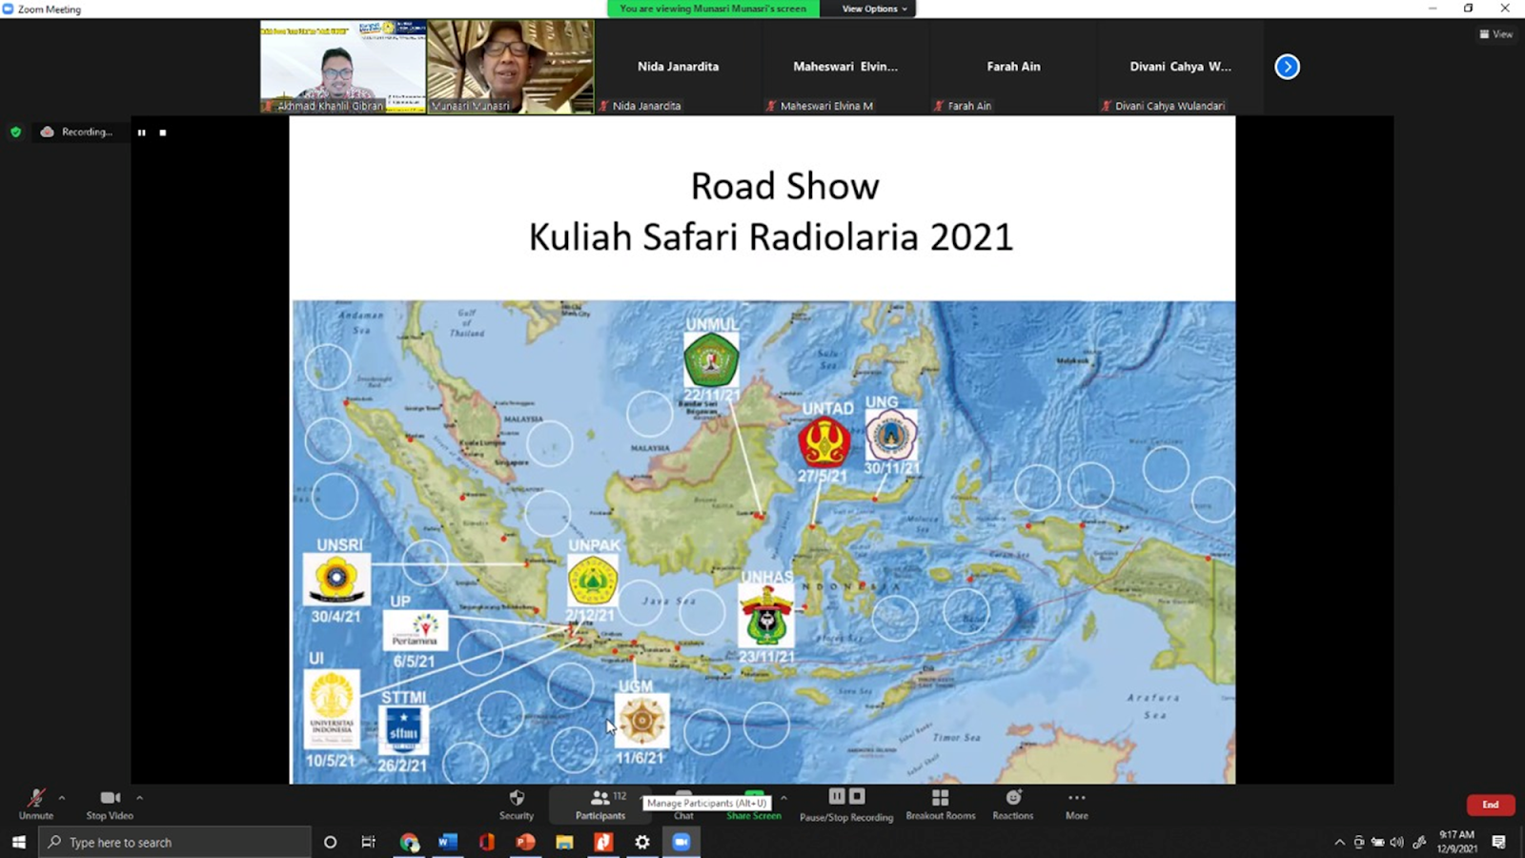
Task: Expand share screen options caret
Action: [783, 798]
